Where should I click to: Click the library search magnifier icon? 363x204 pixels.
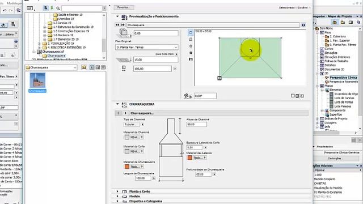click(x=58, y=8)
